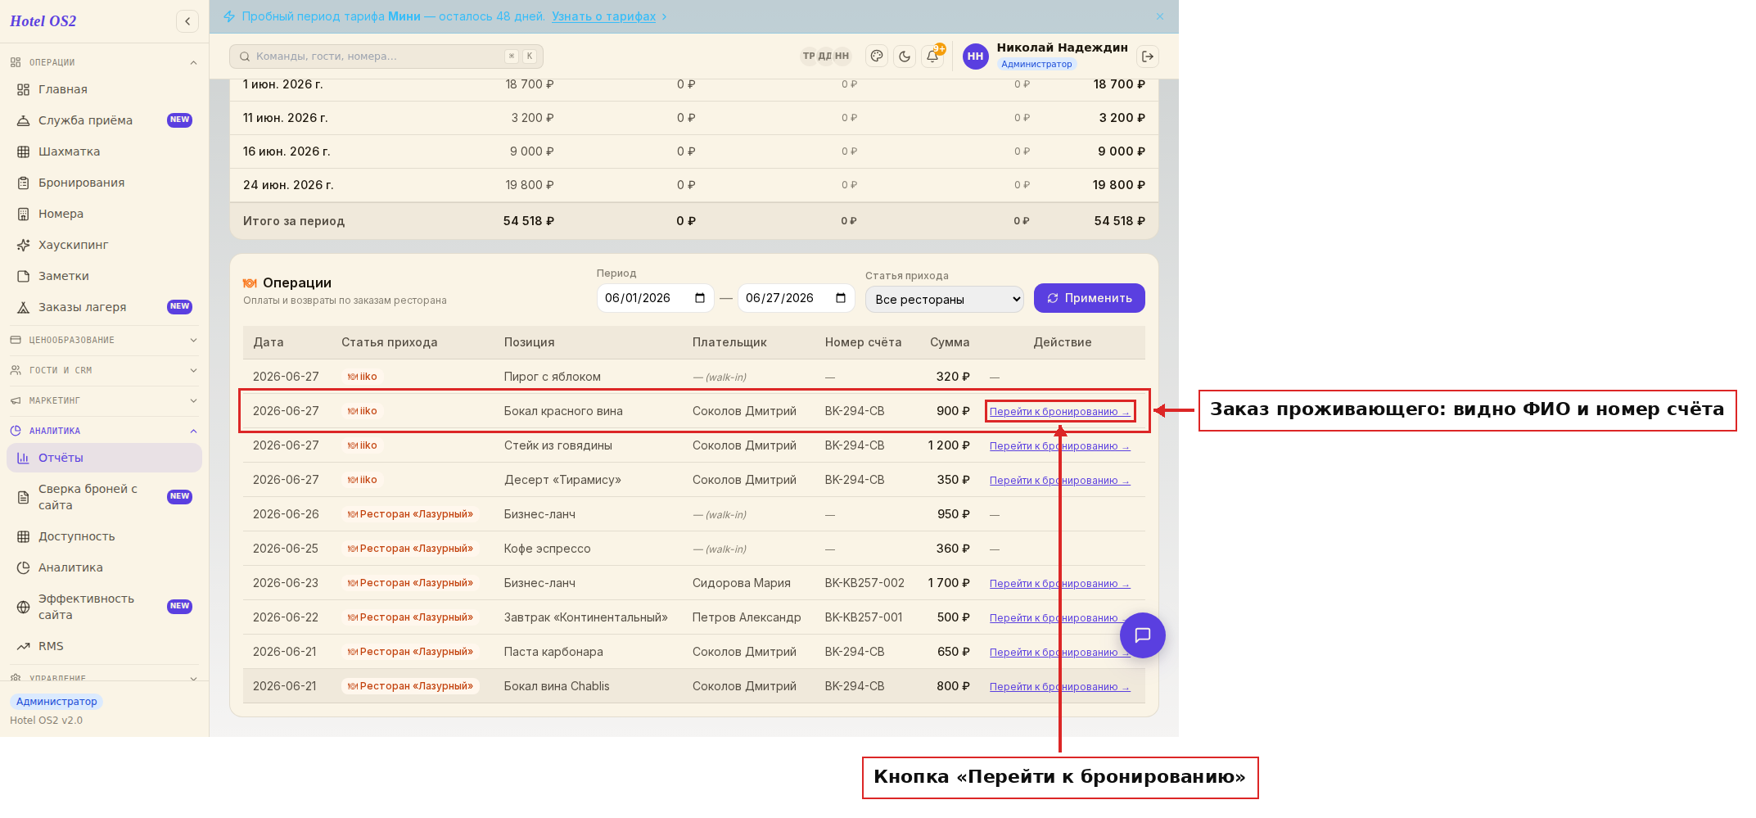The height and width of the screenshot is (818, 1756).
Task: Click the ТР ДД НН indicator in header
Action: (826, 56)
